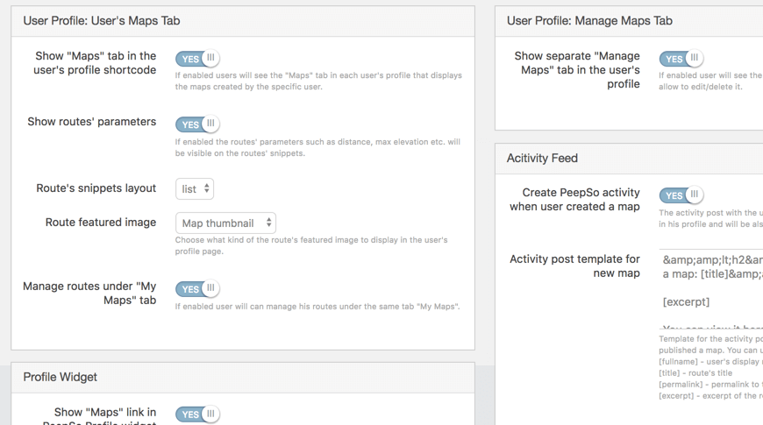Disable the Show routes' parameters switch
Viewport: 763px width, 425px height.
197,124
